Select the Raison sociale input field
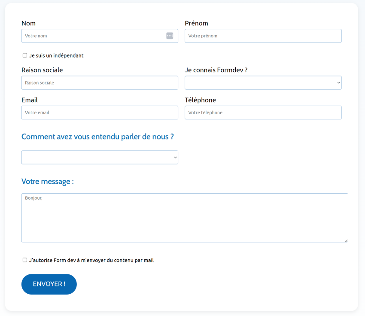This screenshot has height=316, width=365. point(100,83)
